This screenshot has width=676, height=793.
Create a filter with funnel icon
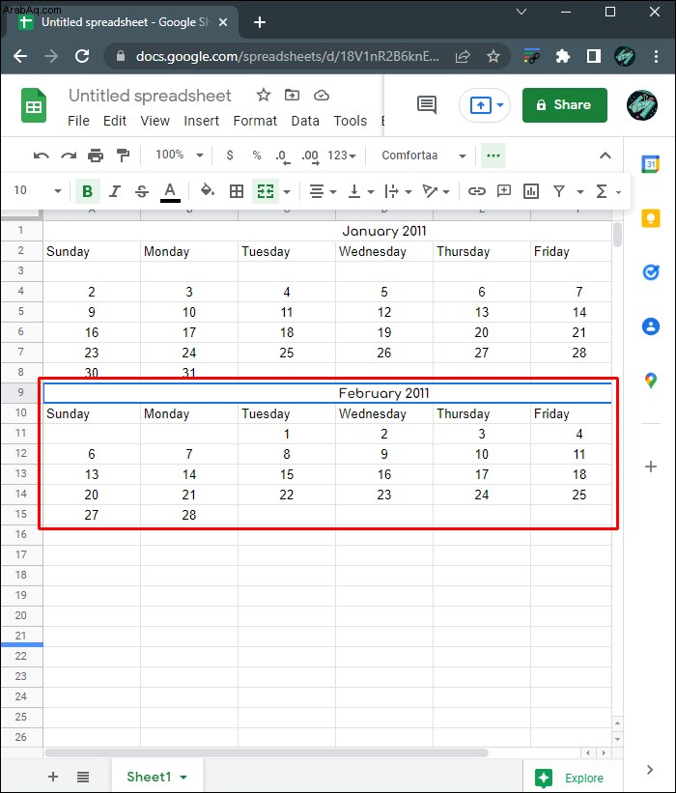pyautogui.click(x=559, y=191)
